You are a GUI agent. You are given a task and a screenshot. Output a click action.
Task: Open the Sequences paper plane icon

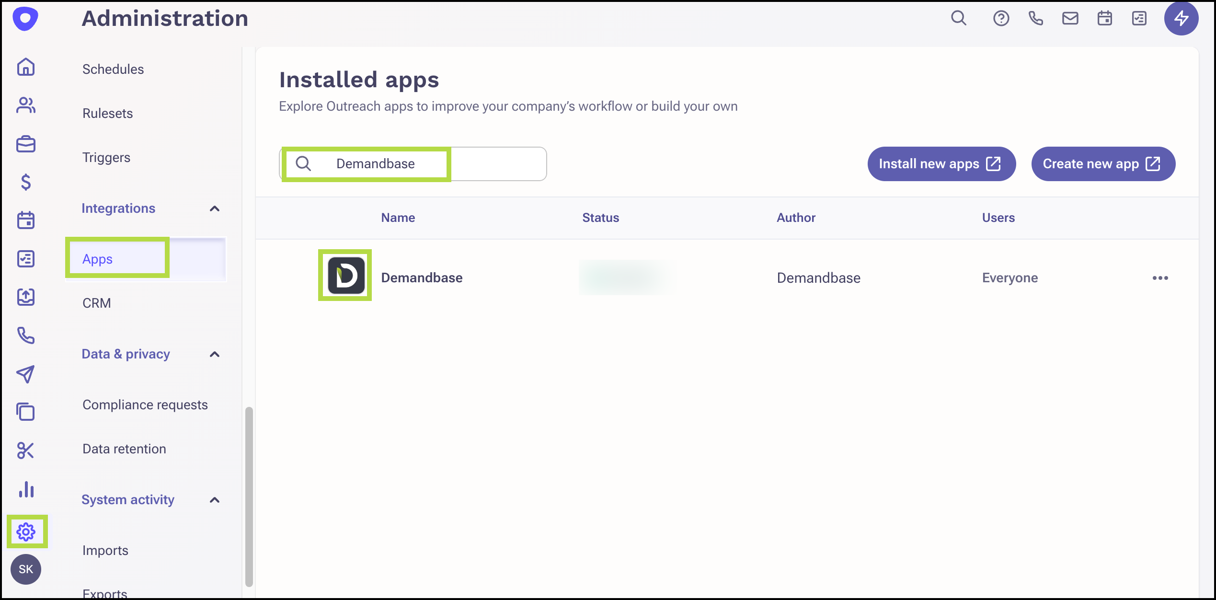(x=26, y=374)
